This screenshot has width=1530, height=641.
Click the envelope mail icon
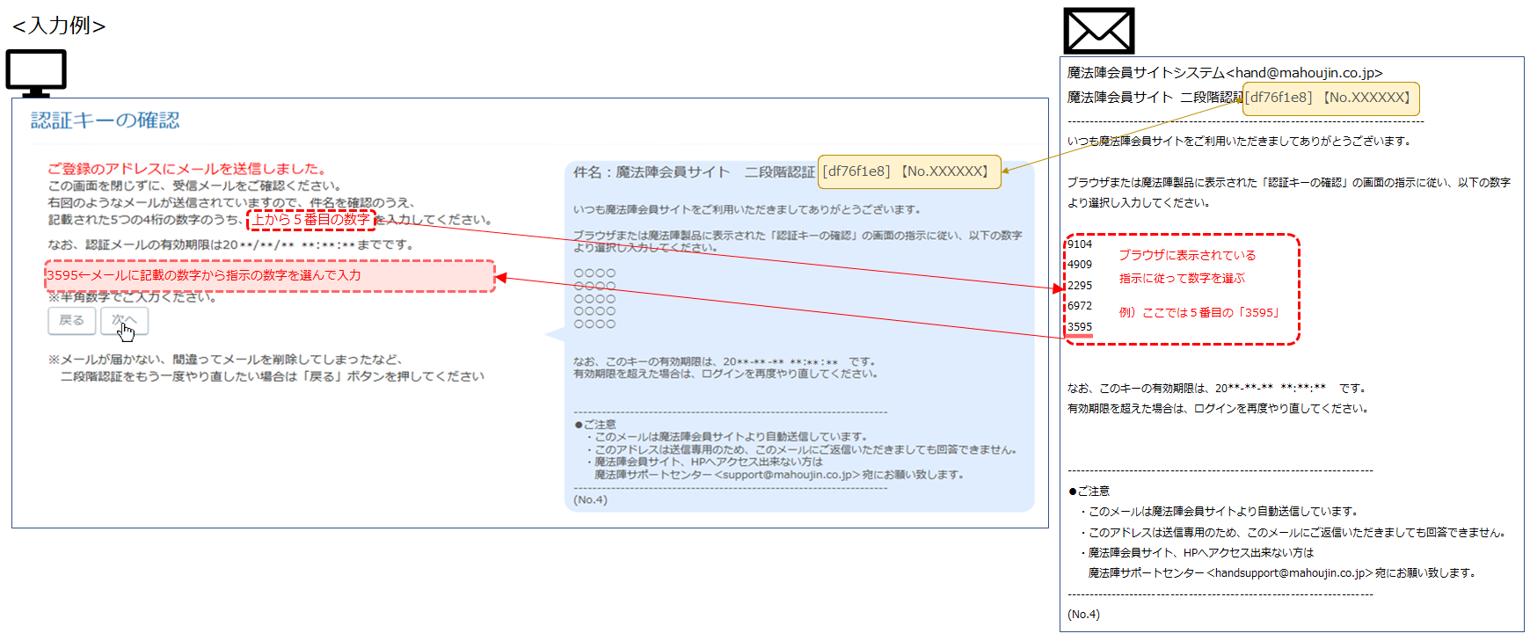[x=1098, y=31]
